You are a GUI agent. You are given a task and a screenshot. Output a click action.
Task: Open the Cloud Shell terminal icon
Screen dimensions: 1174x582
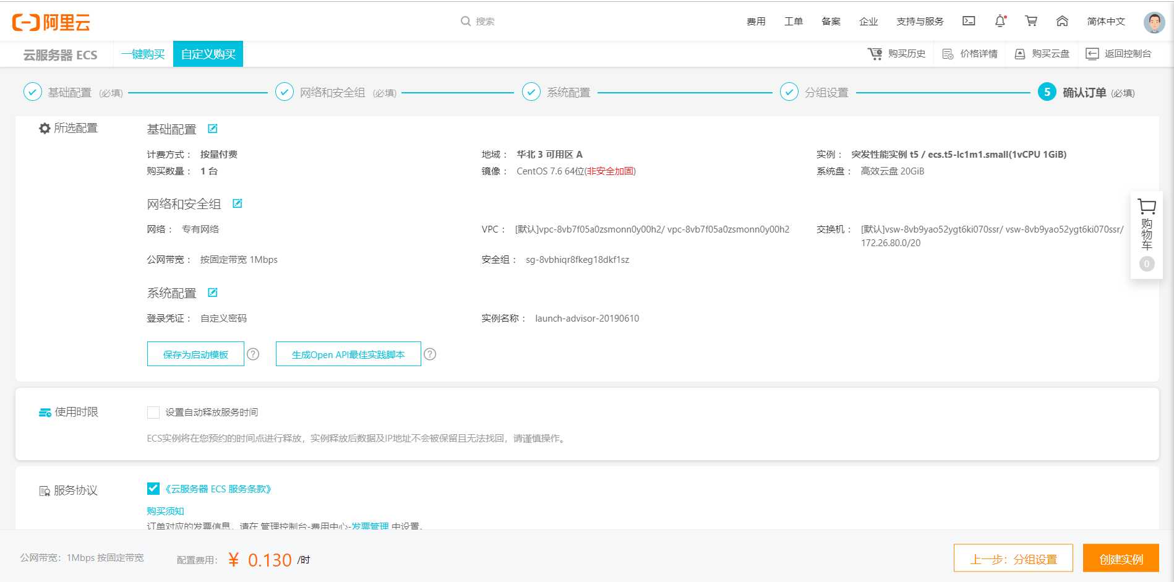point(969,21)
